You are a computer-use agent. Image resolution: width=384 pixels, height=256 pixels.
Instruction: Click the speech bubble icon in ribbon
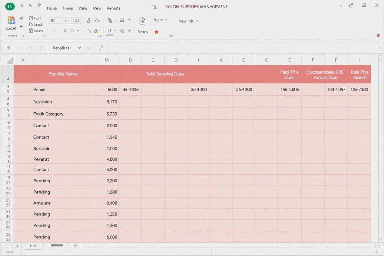(77, 20)
